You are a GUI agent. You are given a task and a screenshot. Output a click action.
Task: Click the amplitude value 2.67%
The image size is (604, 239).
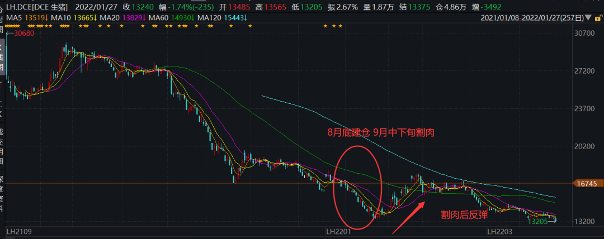click(347, 7)
